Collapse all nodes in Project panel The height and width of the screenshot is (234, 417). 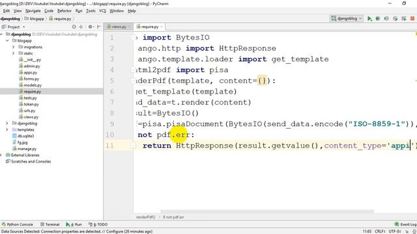(81, 27)
